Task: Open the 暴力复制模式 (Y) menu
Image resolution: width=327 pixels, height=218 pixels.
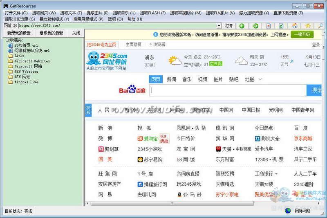Action: [x=54, y=19]
